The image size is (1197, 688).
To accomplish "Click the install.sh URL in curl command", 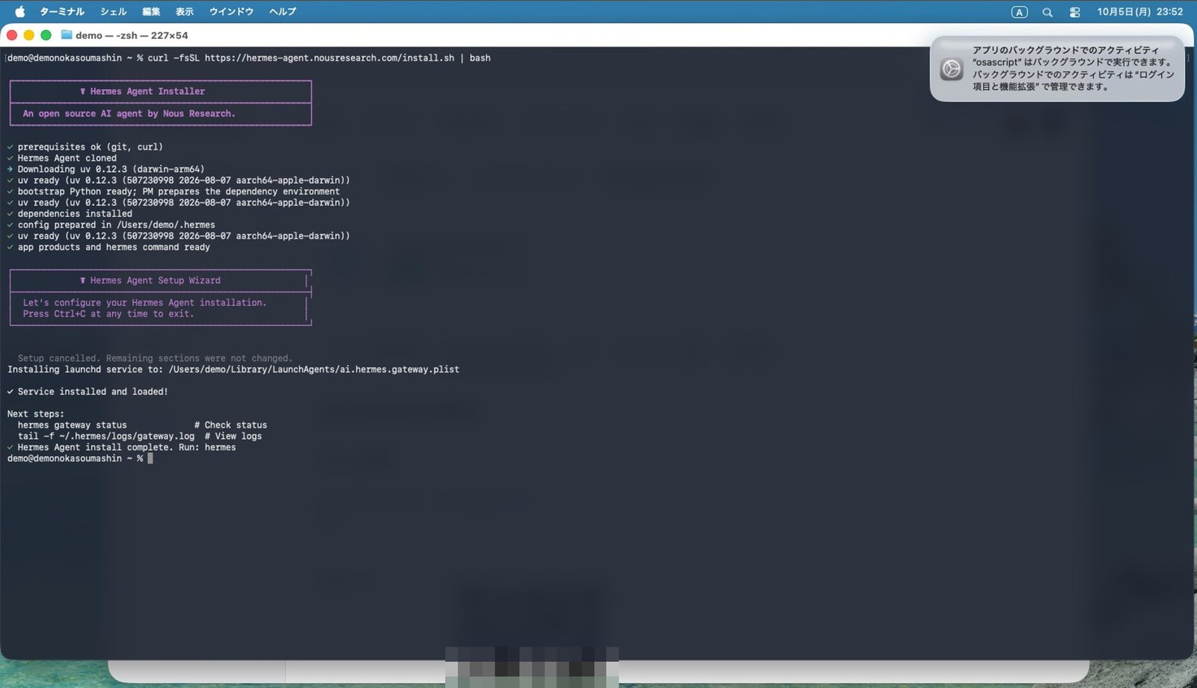I will click(329, 58).
